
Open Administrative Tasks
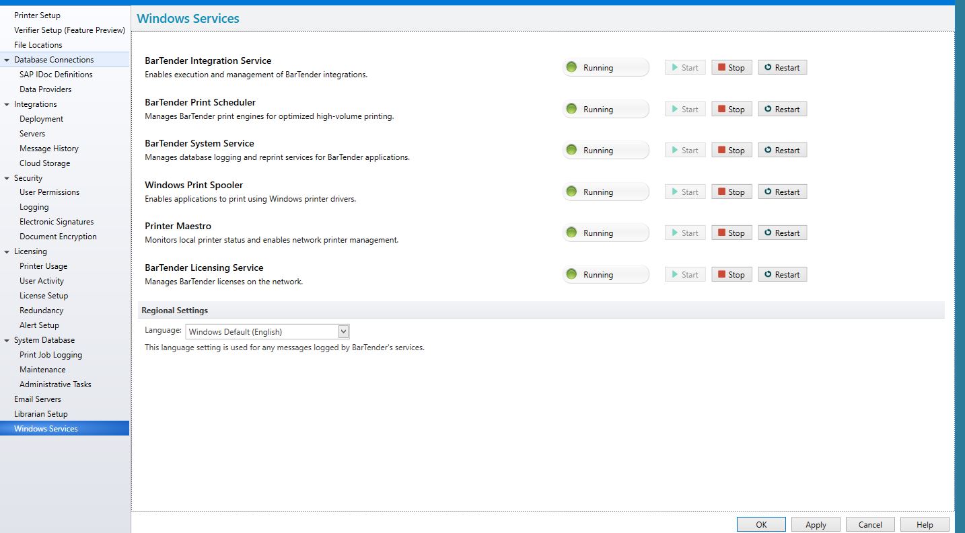pyautogui.click(x=55, y=384)
